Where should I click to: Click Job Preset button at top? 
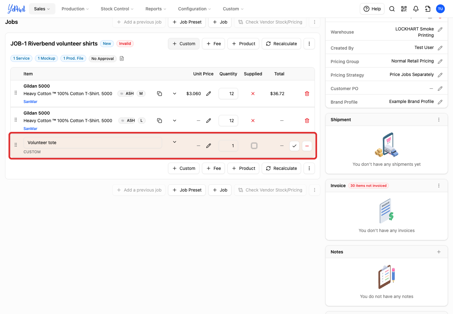click(x=187, y=22)
